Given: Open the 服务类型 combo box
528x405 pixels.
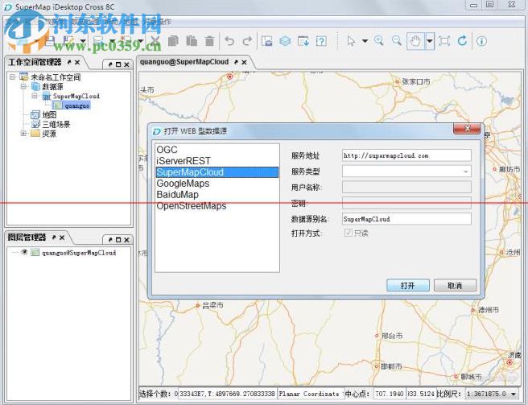Looking at the screenshot, I should coord(406,172).
